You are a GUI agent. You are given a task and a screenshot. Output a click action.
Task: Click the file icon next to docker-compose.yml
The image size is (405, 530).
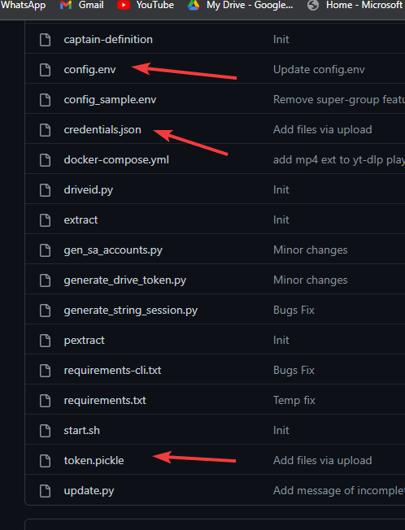pos(45,160)
